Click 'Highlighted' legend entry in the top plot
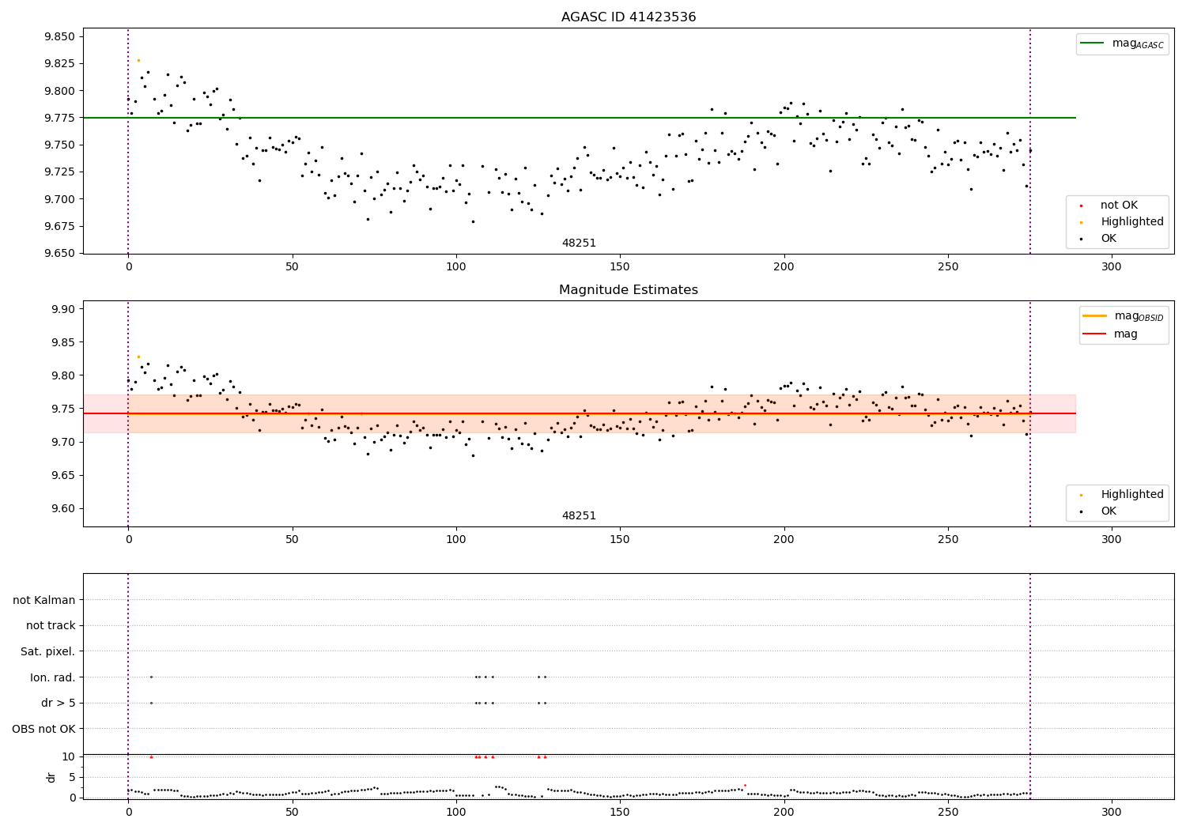This screenshot has width=1186, height=830. tap(1121, 222)
